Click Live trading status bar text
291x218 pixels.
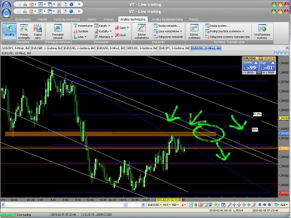[24, 215]
